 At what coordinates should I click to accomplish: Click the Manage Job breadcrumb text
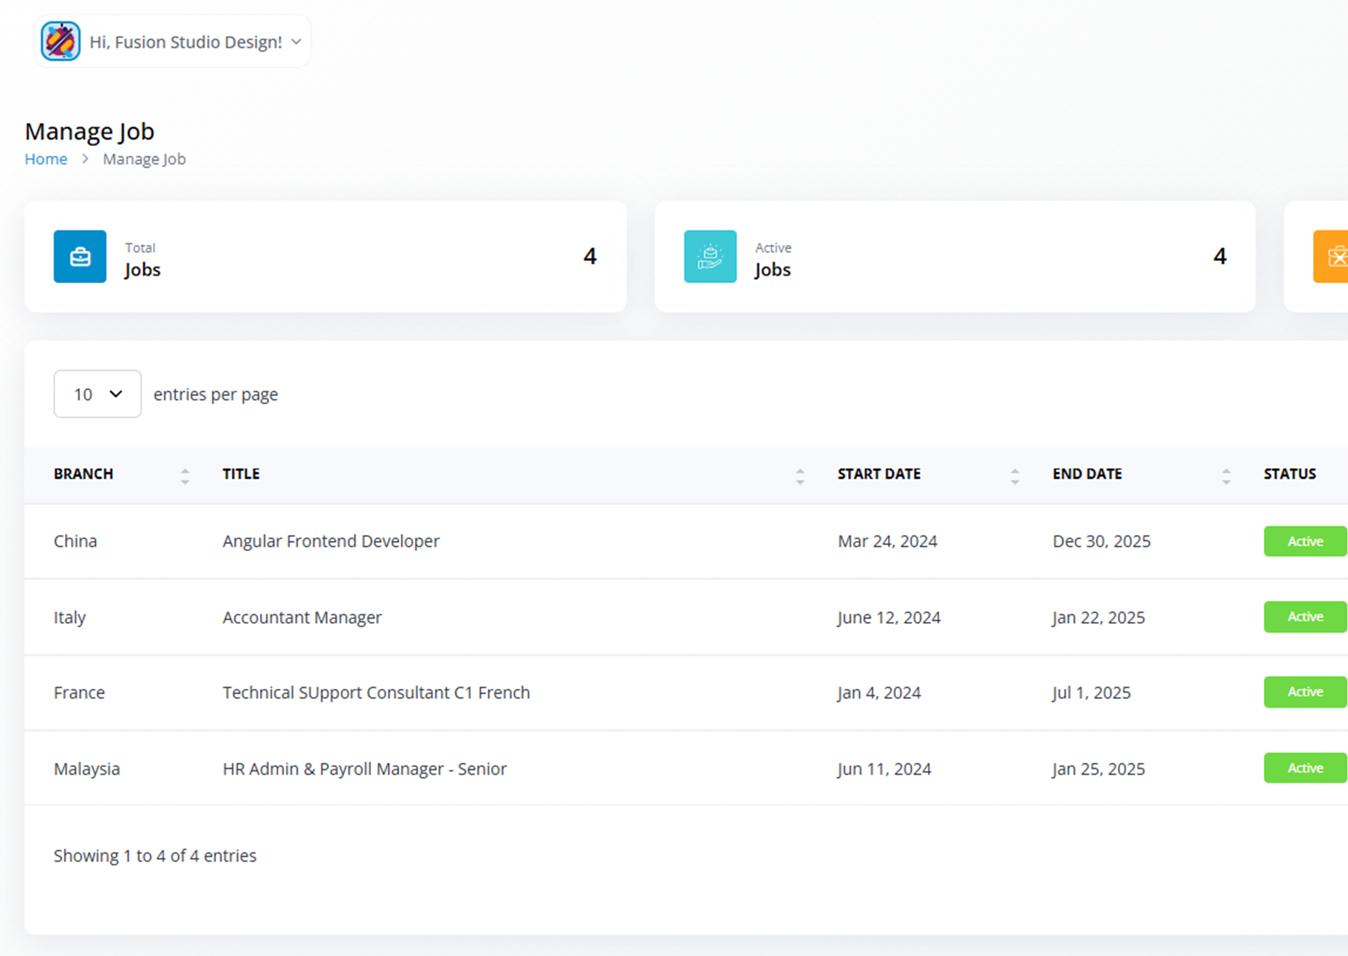pyautogui.click(x=144, y=159)
